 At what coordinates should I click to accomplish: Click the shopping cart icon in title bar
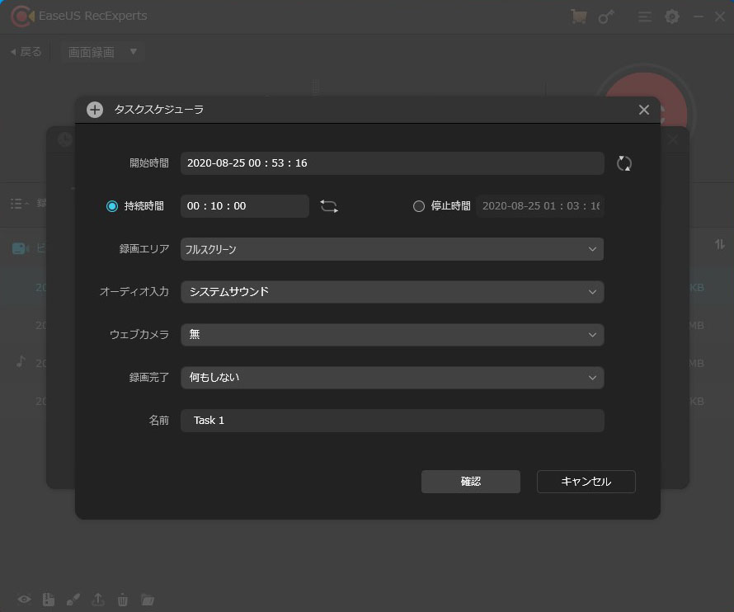(x=579, y=16)
